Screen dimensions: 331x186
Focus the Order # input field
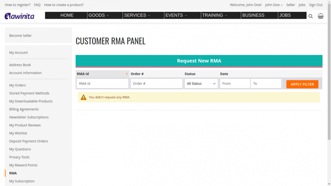156,83
